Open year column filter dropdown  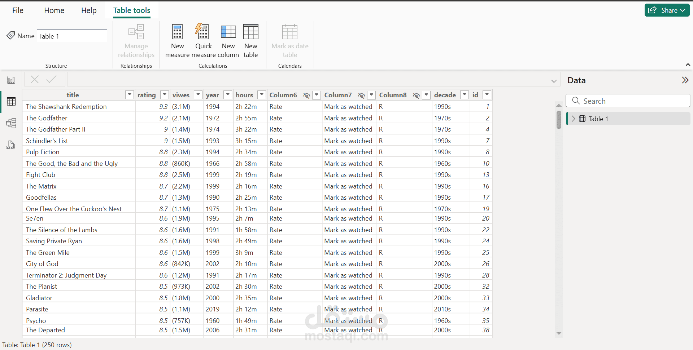click(228, 95)
